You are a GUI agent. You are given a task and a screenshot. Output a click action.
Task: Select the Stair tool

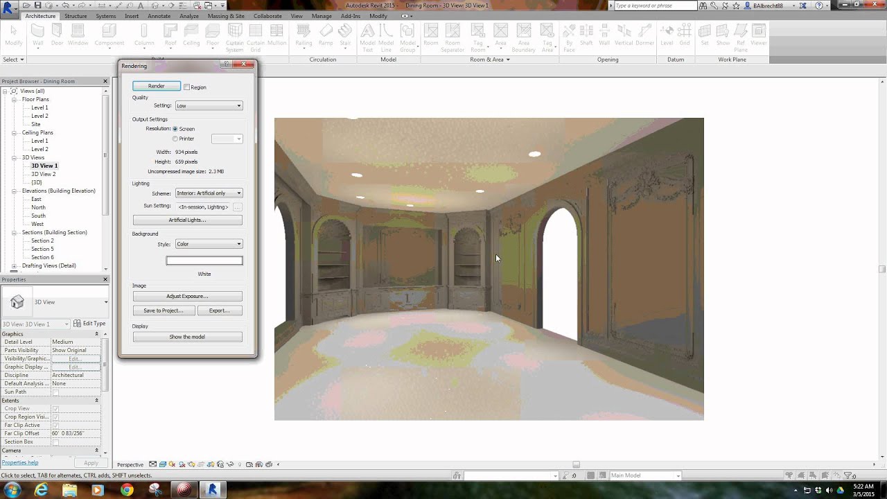pos(344,35)
